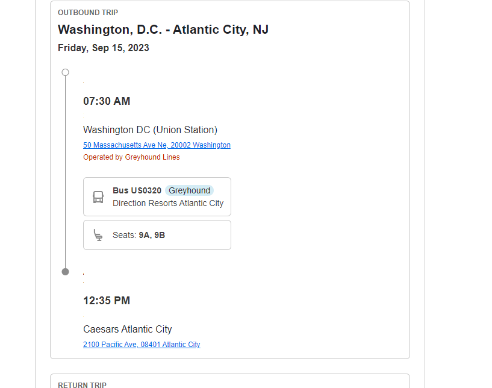Click the filled arrival circle on the trip timeline
Image resolution: width=492 pixels, height=388 pixels.
tap(65, 271)
